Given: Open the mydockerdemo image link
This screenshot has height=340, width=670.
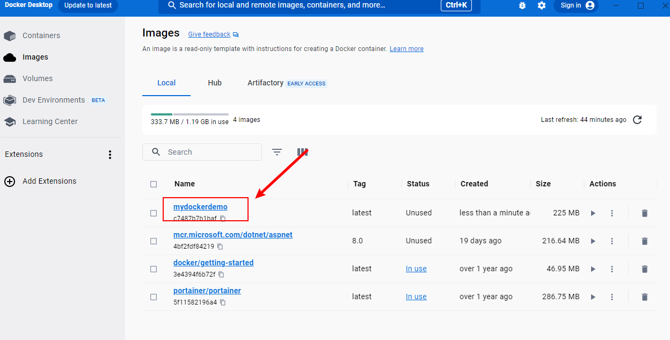Looking at the screenshot, I should coord(200,207).
